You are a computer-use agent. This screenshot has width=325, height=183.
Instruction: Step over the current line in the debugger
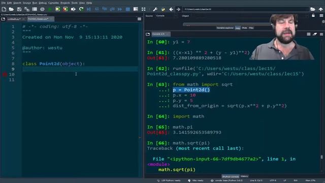coord(97,9)
